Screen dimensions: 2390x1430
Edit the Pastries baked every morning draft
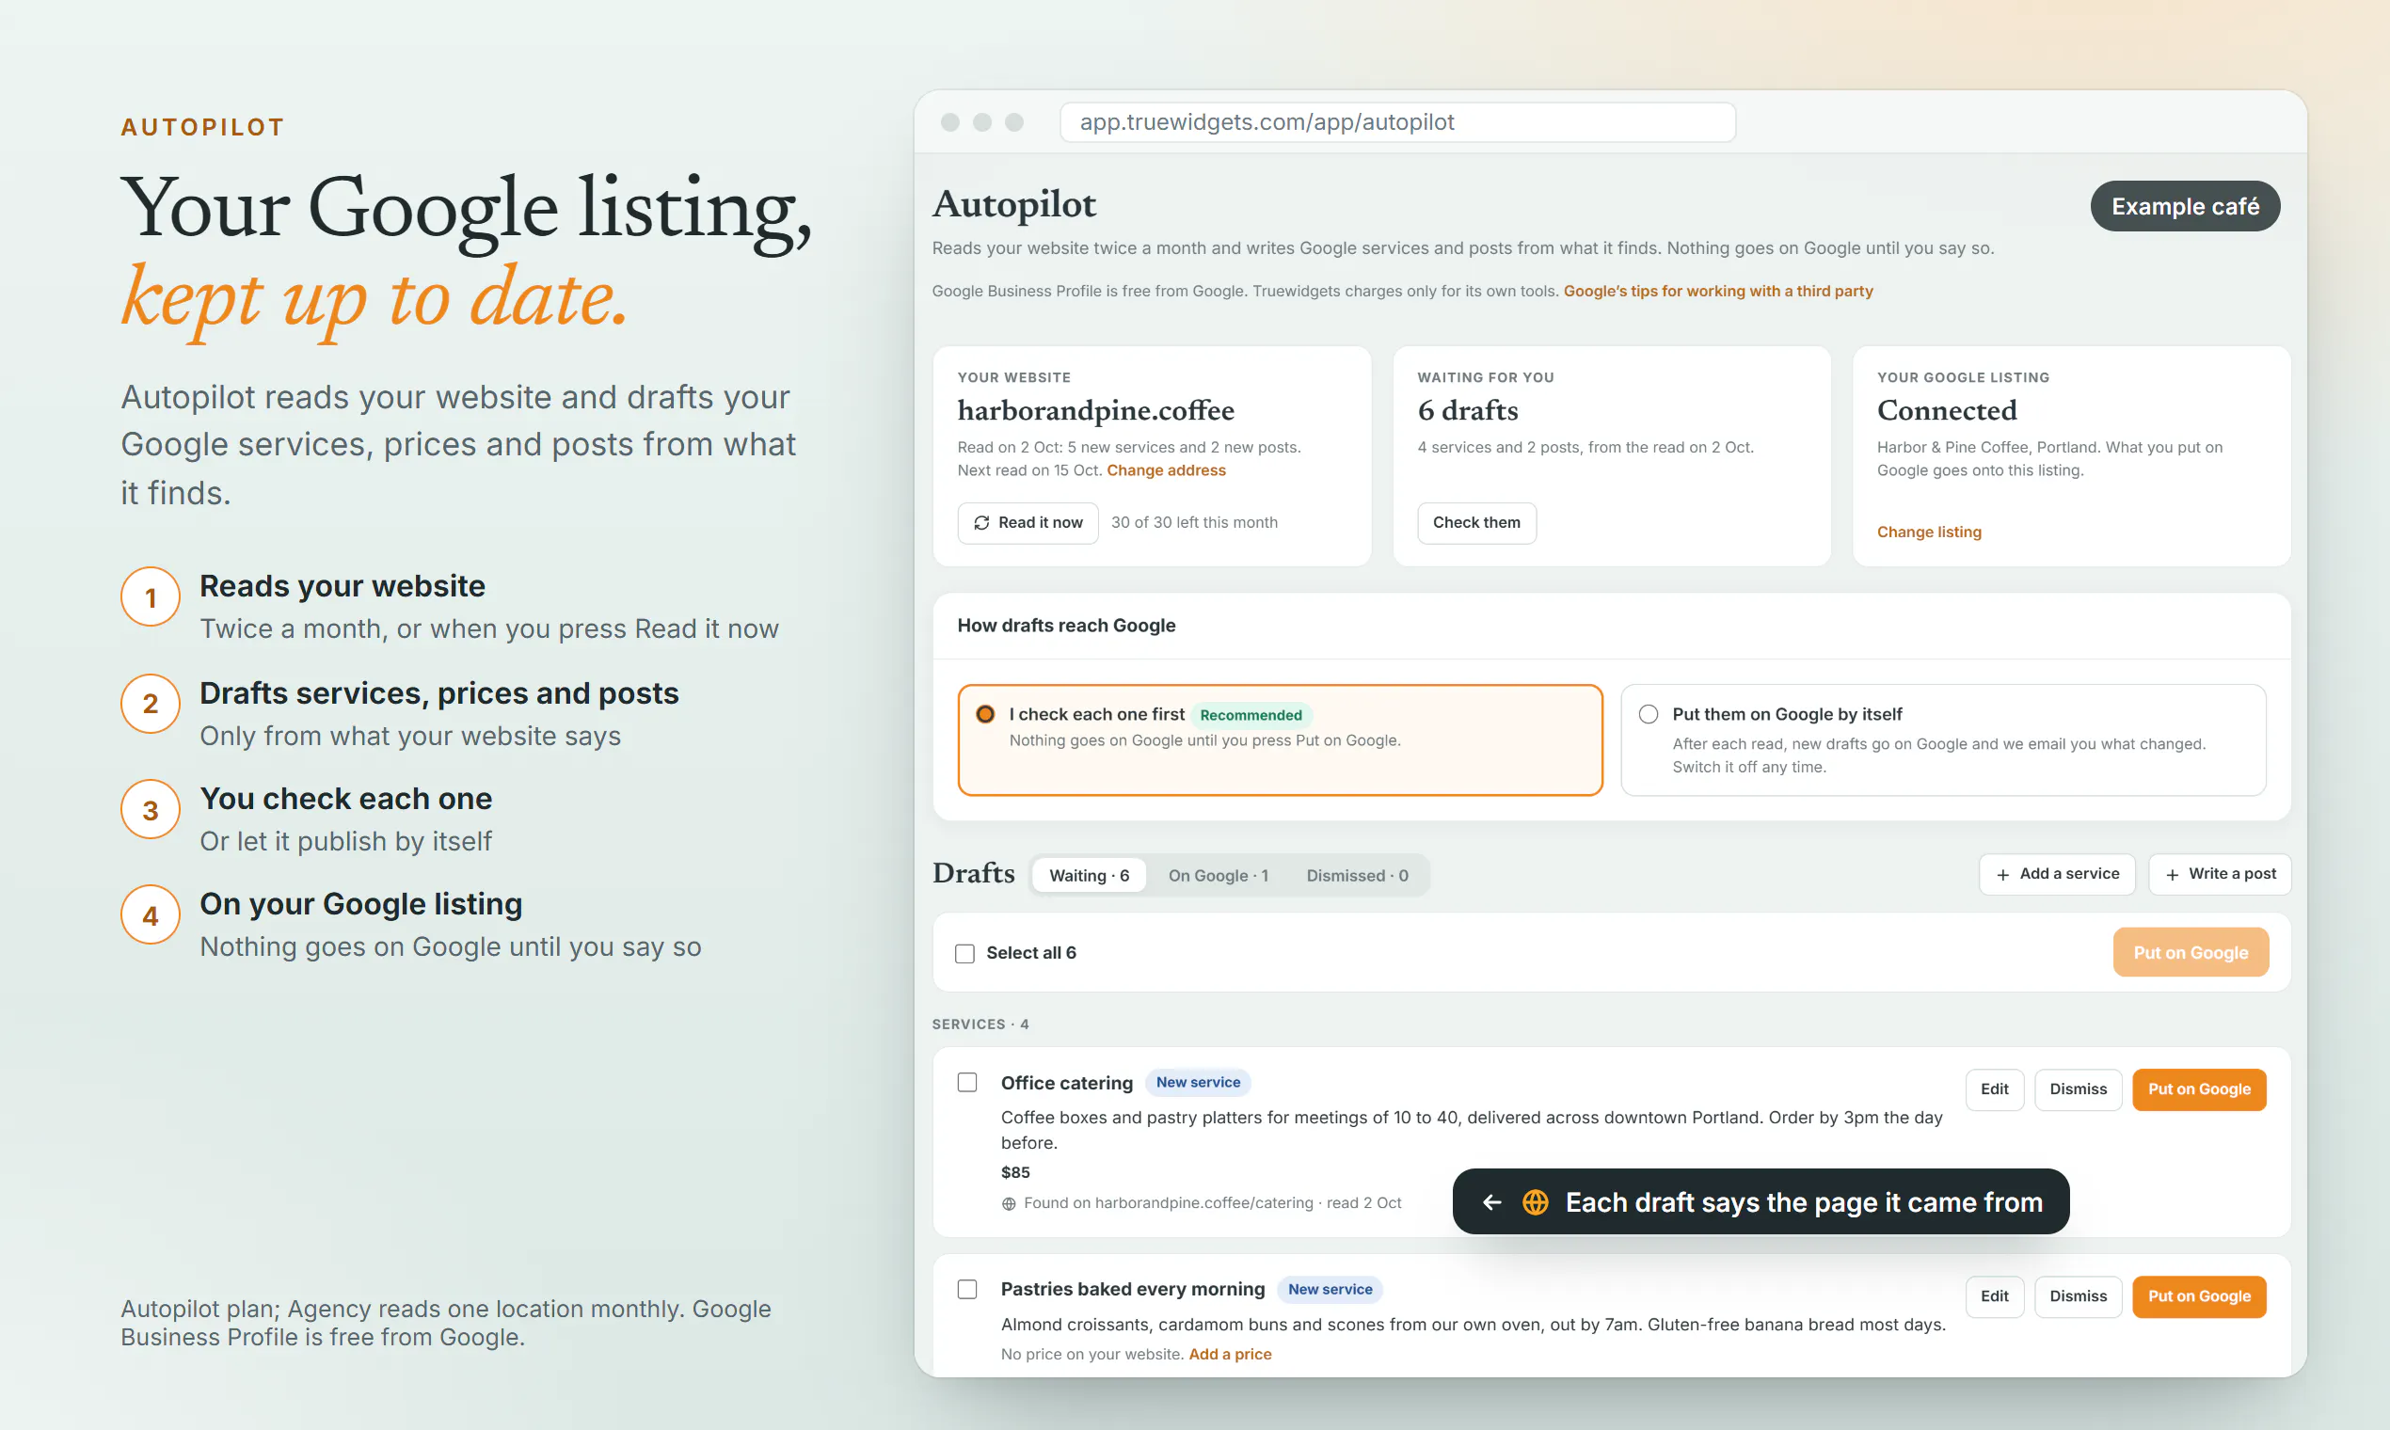pyautogui.click(x=1994, y=1297)
